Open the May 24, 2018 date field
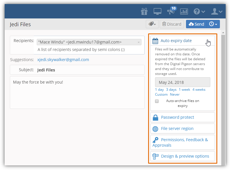This screenshot has width=230, height=170. (183, 82)
